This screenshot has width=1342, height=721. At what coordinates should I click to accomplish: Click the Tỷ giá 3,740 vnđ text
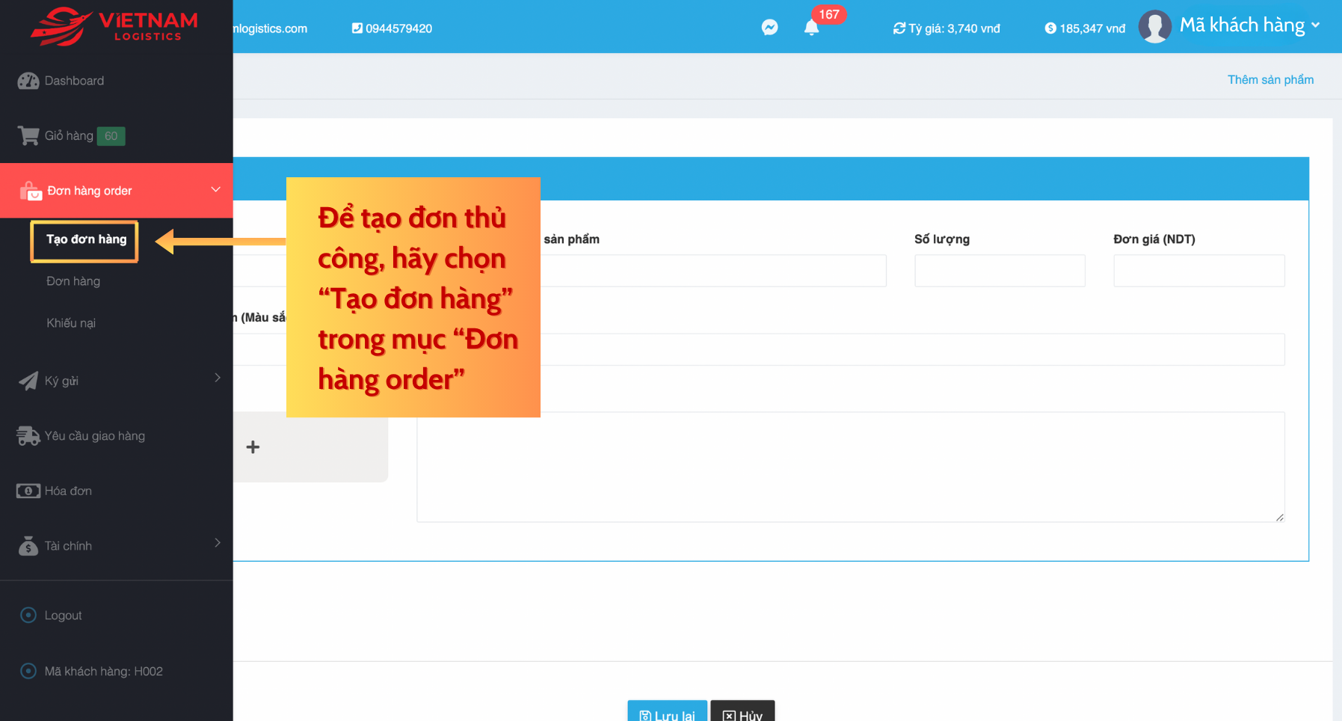[x=954, y=28]
